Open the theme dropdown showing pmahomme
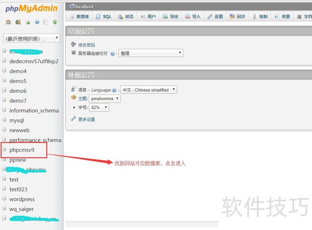Viewport: 312px width, 230px height. 105,99
